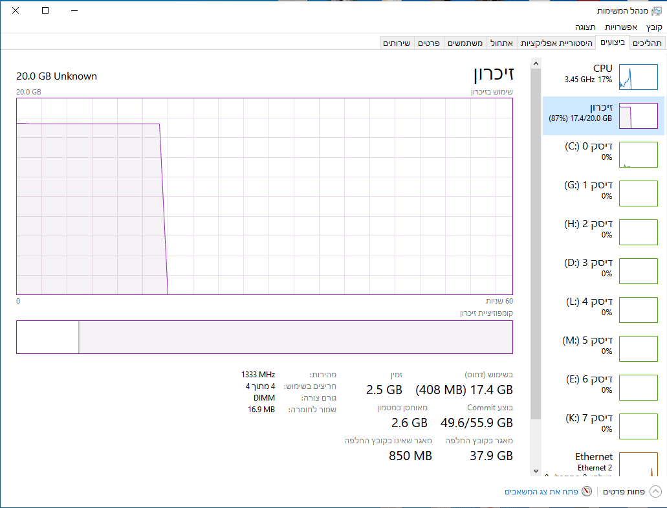Switch to the משתמשים tab

[465, 43]
